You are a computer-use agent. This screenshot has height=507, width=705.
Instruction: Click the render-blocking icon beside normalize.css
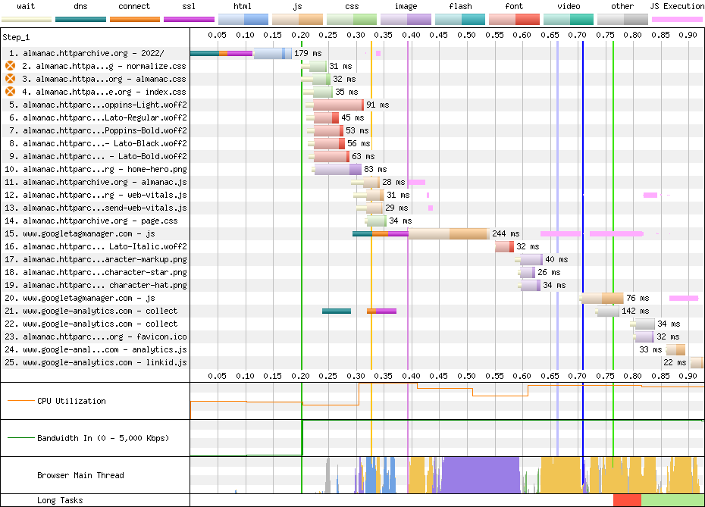tap(10, 67)
